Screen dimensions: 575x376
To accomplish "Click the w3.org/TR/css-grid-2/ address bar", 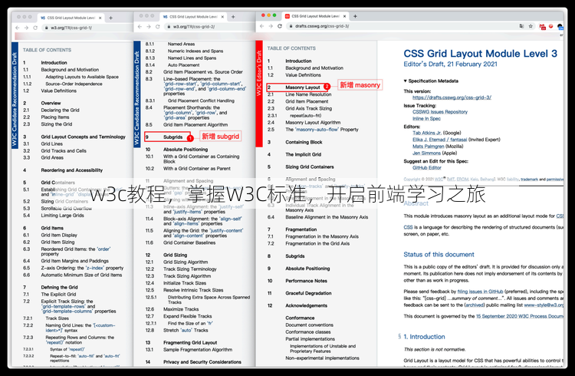I will [x=209, y=27].
